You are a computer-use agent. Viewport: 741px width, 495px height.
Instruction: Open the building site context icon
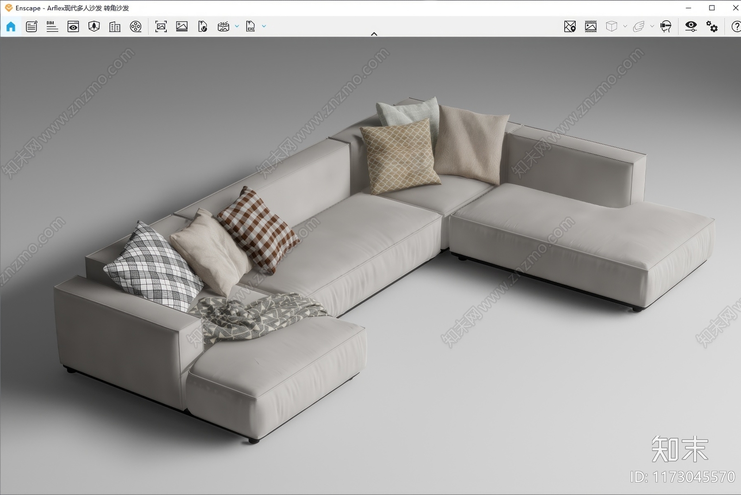[115, 26]
